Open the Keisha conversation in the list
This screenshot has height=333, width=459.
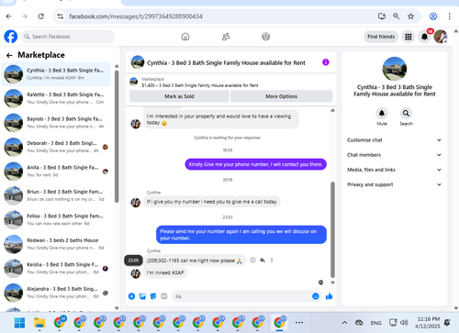(56, 268)
